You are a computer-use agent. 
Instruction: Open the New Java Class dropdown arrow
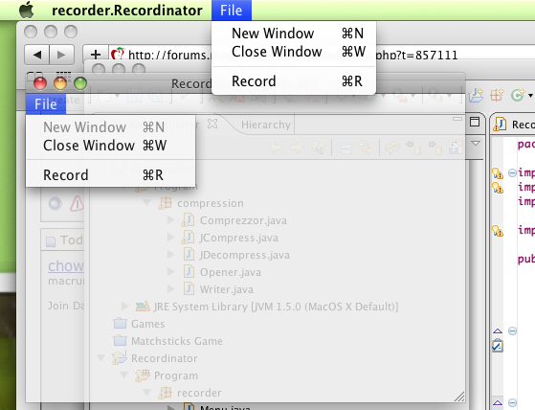tap(530, 96)
